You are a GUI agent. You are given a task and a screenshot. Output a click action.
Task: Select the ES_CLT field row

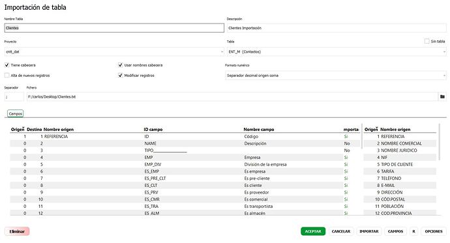(185, 186)
